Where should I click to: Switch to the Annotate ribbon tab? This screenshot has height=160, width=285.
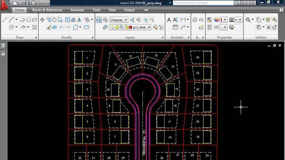pyautogui.click(x=77, y=10)
